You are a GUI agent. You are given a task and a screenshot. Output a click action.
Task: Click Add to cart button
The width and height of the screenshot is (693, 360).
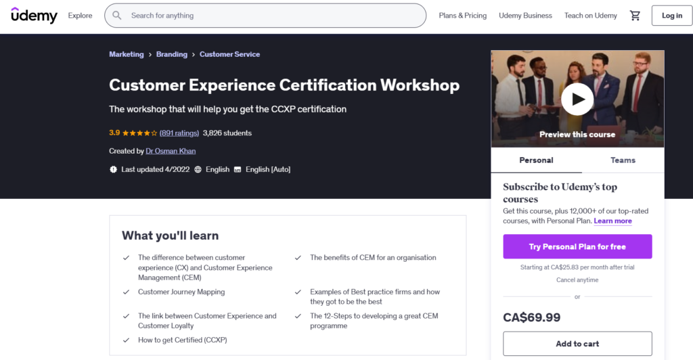click(x=577, y=344)
